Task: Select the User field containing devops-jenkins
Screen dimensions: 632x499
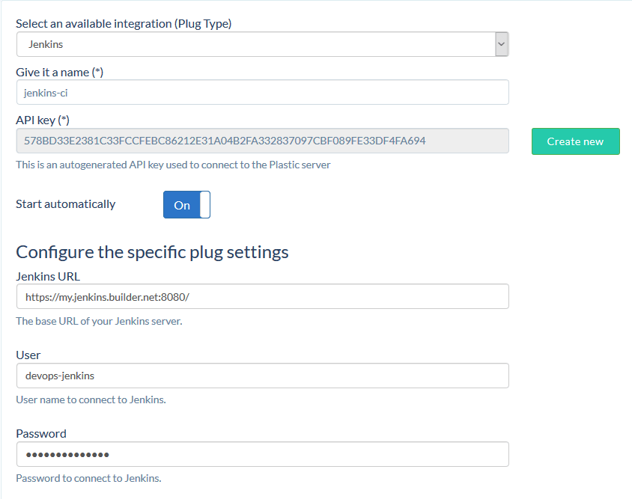Action: click(x=262, y=375)
